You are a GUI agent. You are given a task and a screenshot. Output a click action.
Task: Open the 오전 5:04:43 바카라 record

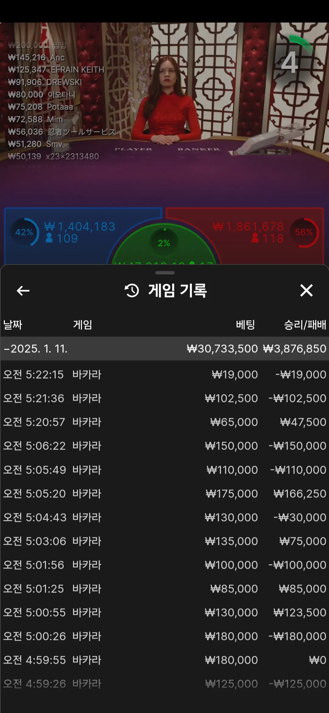[164, 517]
